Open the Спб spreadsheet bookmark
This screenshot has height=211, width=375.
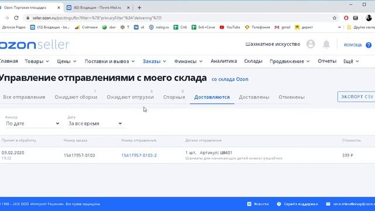(180, 28)
